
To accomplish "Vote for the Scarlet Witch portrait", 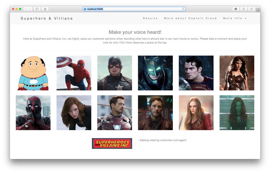I will pyautogui.click(x=196, y=113).
